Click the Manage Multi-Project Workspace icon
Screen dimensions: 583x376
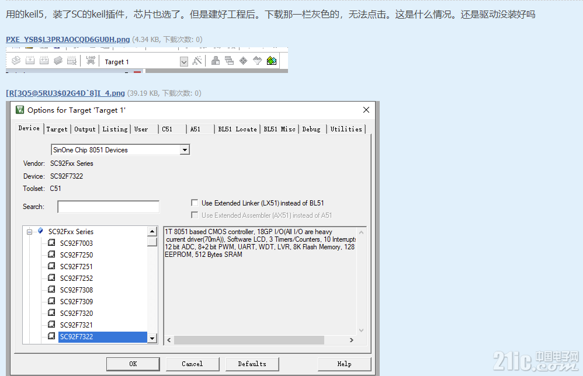pos(230,61)
